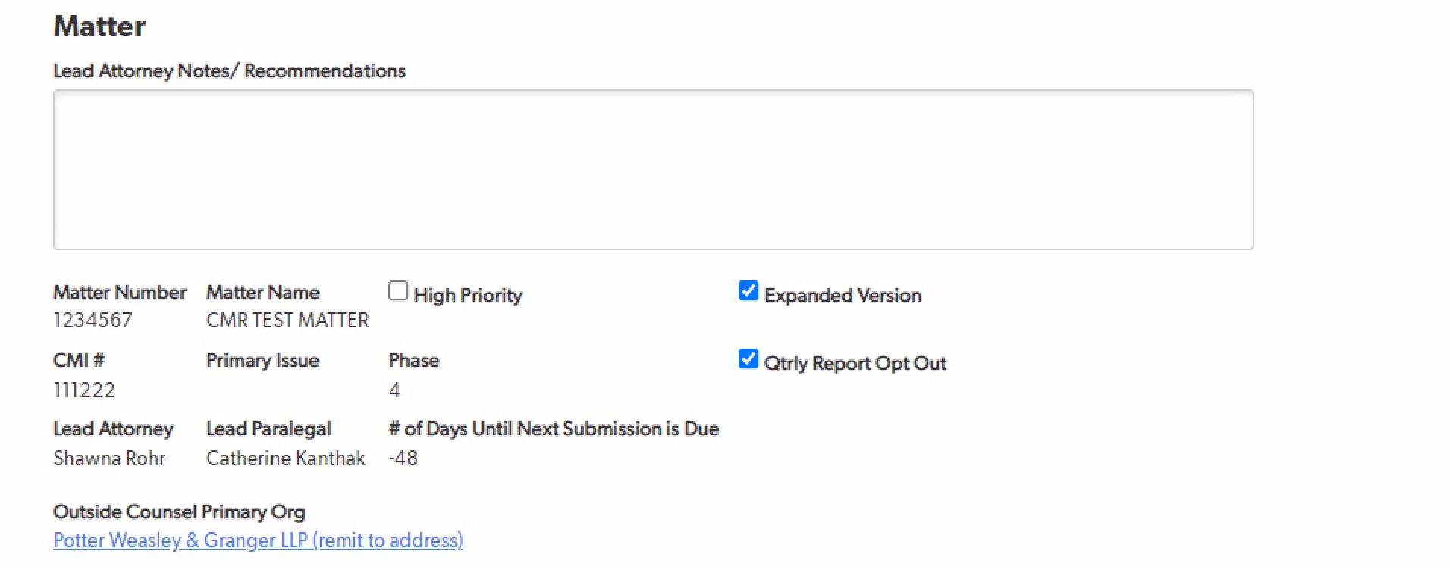This screenshot has height=567, width=1450.
Task: Click the # of Days Until Next Submission label
Action: click(x=554, y=429)
